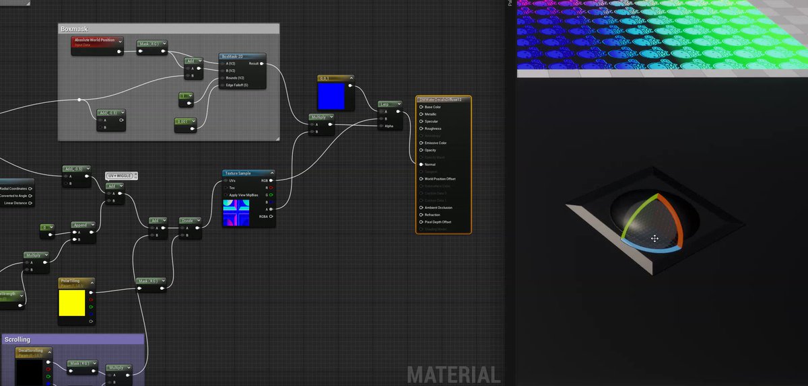The width and height of the screenshot is (808, 386).
Task: Click the Lerp Alpha input pin
Action: [380, 126]
